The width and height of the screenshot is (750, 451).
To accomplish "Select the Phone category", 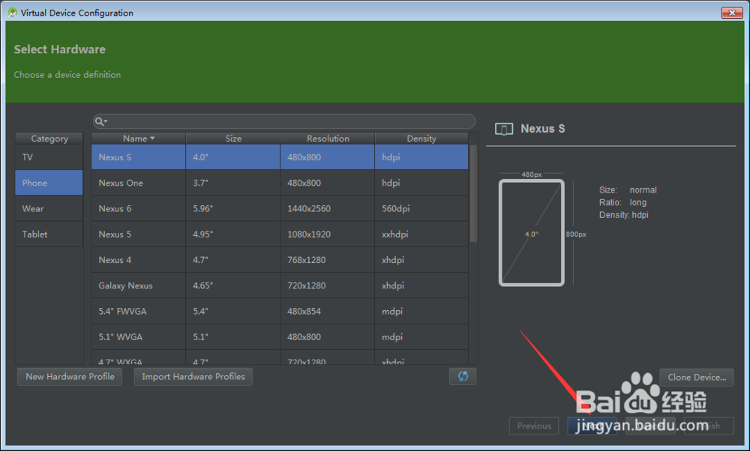I will click(49, 183).
